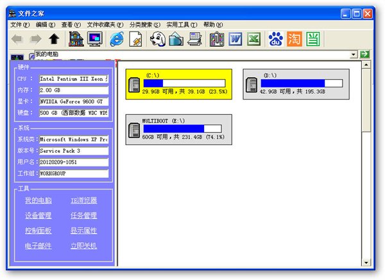The image size is (385, 280).
Task: Expand the address bar dropdown arrow
Action: coord(354,55)
